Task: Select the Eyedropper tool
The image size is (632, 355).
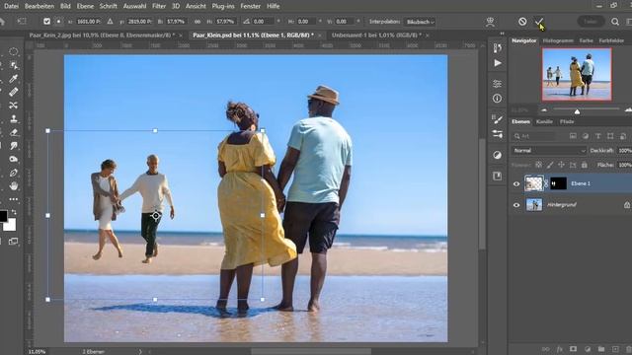Action: click(13, 79)
